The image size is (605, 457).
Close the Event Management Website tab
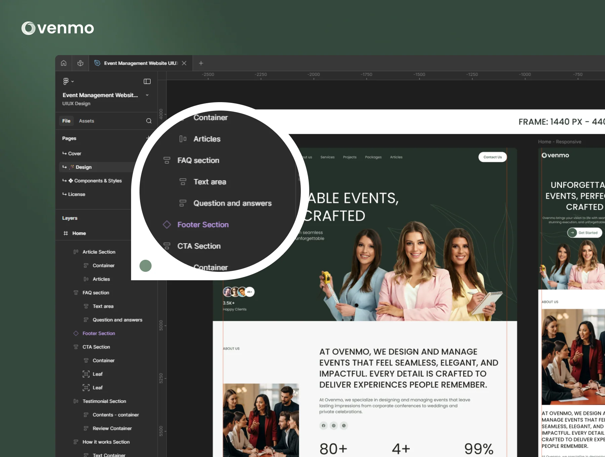(x=184, y=63)
